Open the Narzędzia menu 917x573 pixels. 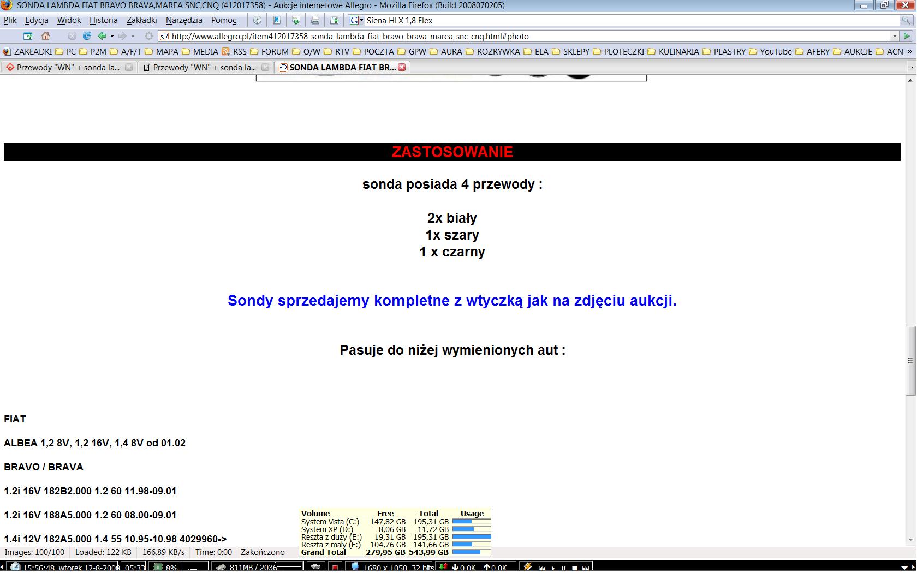point(184,20)
